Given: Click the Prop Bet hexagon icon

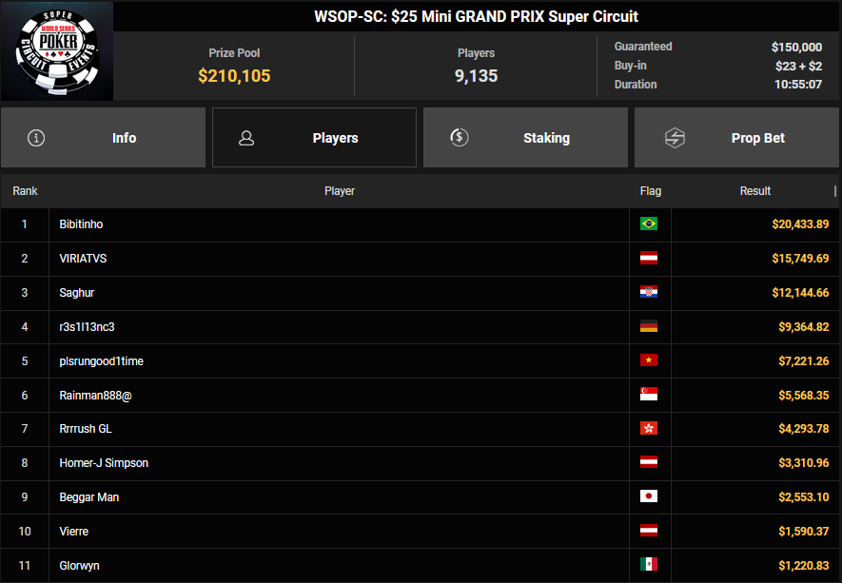Looking at the screenshot, I should 675,138.
